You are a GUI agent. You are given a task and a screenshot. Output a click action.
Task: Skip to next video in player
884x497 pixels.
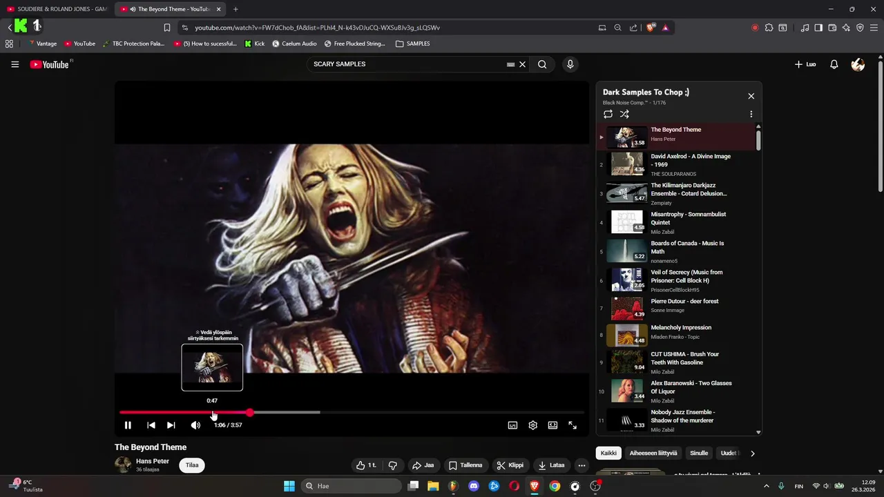[171, 425]
